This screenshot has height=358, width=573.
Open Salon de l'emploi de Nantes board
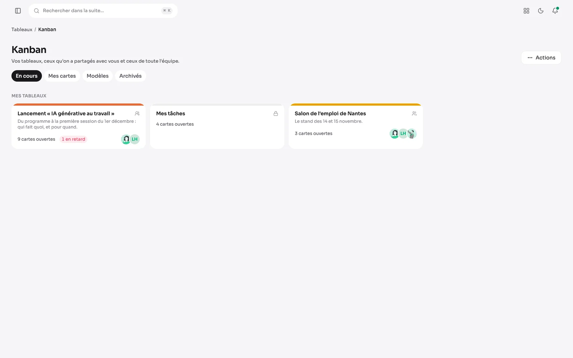356,126
